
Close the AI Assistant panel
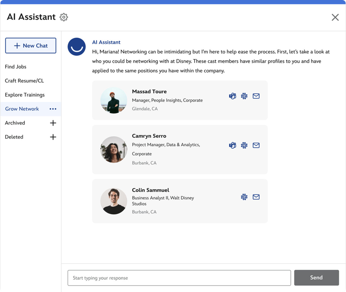(335, 17)
